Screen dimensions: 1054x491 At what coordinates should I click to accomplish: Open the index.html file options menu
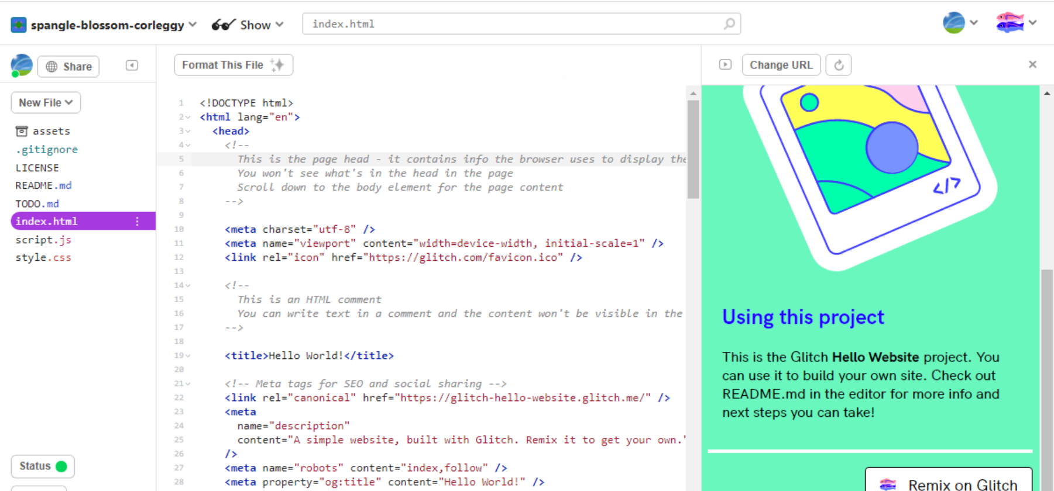click(137, 222)
